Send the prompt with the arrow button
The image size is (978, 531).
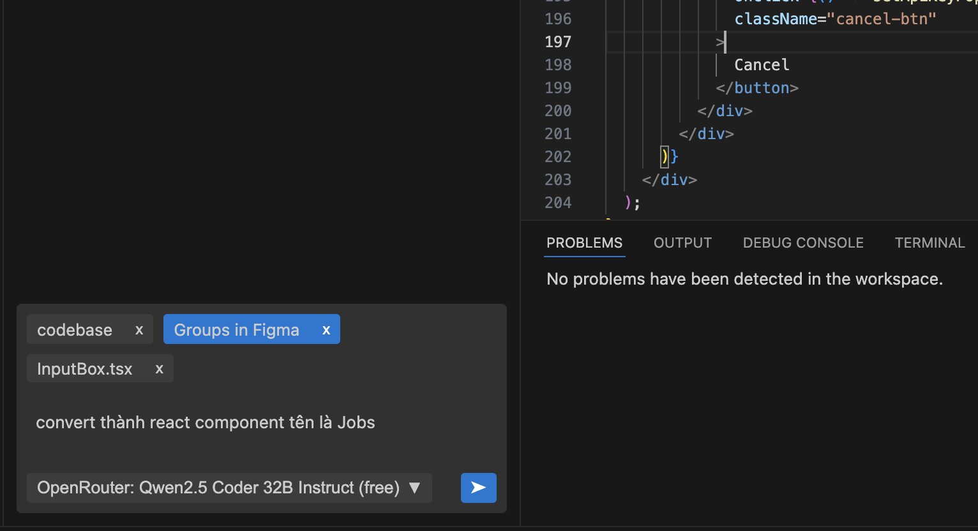pyautogui.click(x=478, y=488)
